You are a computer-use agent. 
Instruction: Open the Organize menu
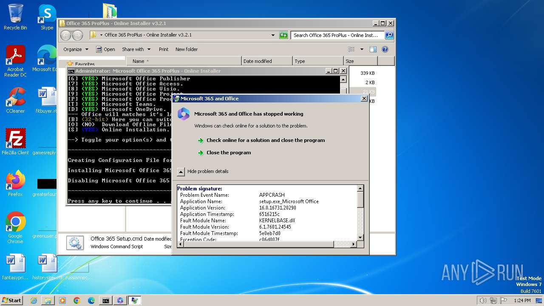pos(76,49)
